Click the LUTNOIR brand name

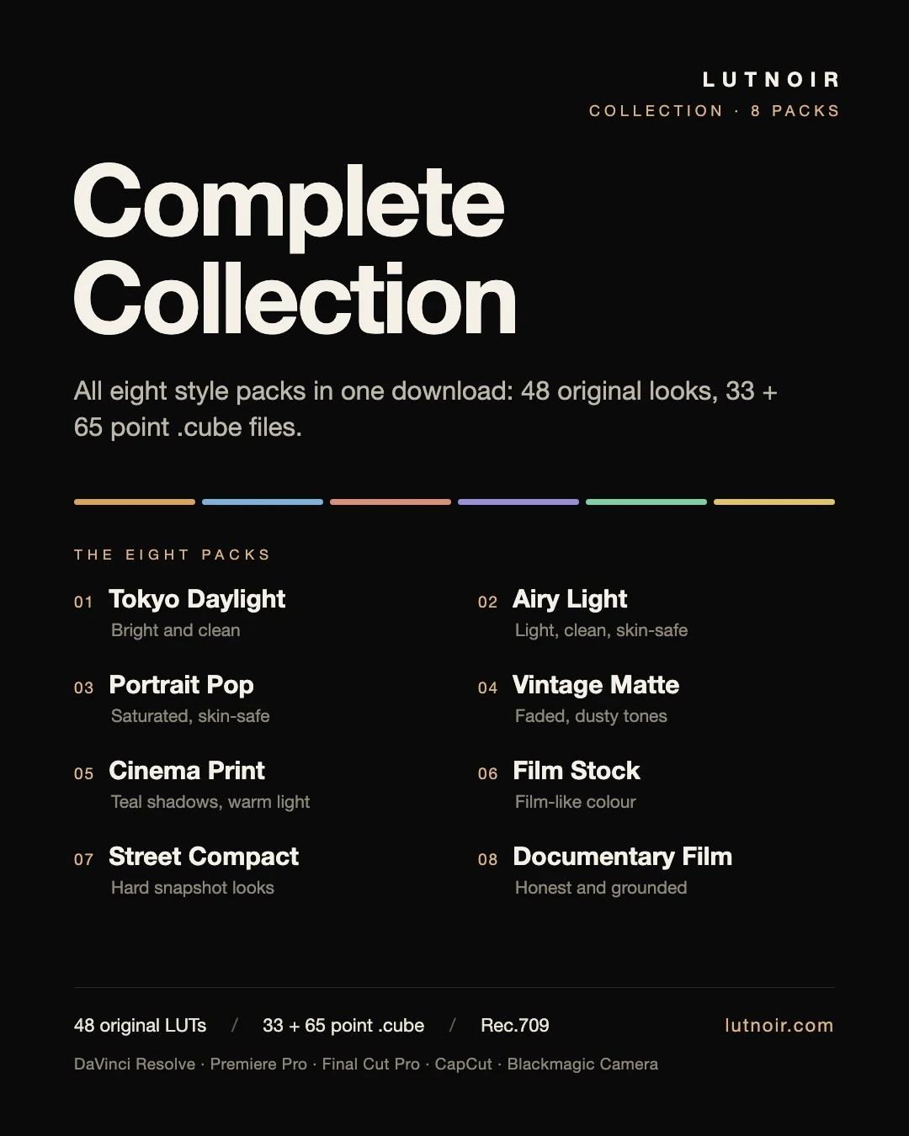coord(771,80)
